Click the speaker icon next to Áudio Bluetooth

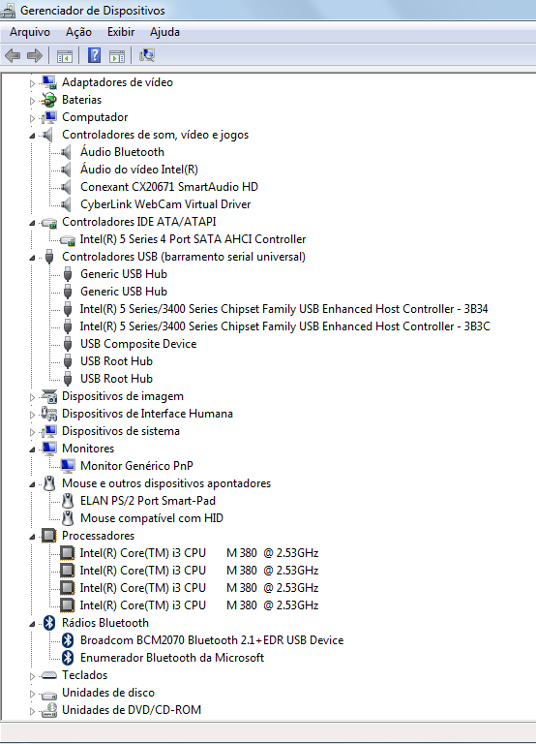pos(67,152)
